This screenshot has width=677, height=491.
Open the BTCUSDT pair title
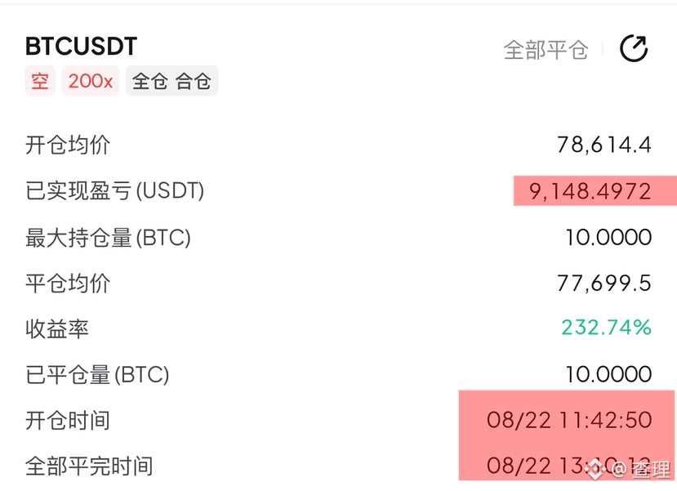point(81,47)
